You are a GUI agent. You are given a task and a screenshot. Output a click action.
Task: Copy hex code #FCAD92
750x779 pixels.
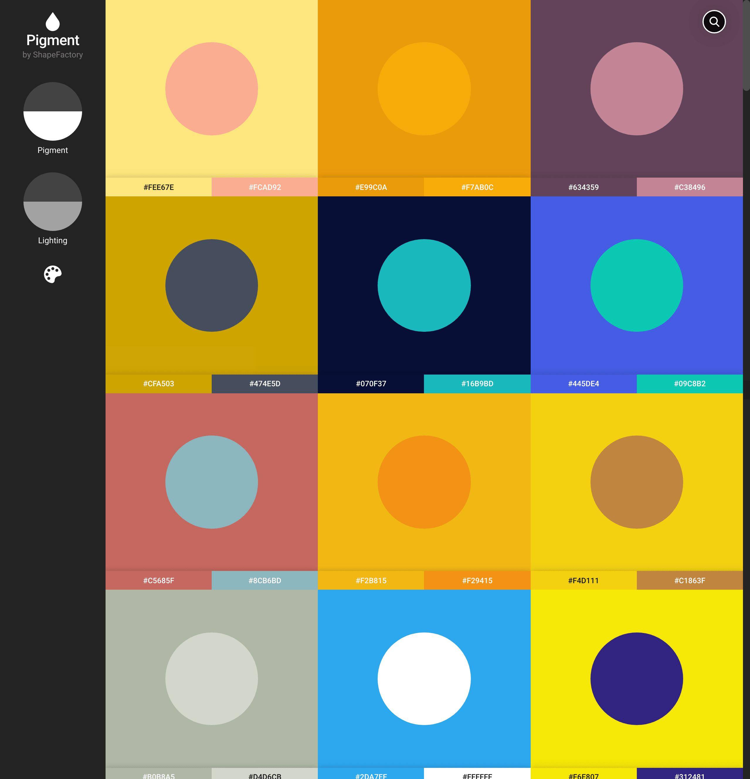click(x=264, y=187)
